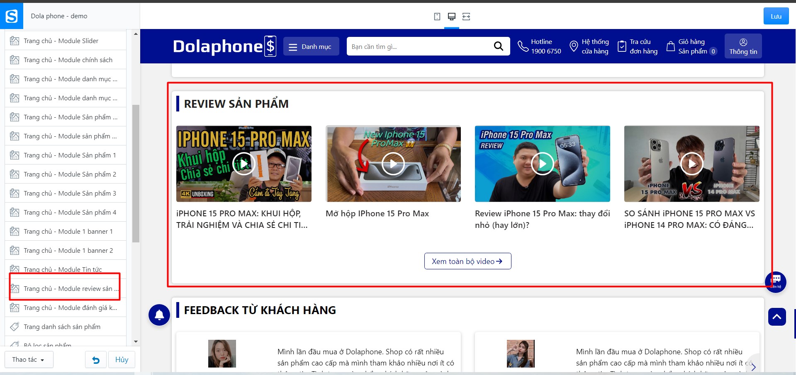
Task: Open Trang danh sách sản phẩm item
Action: tap(66, 327)
